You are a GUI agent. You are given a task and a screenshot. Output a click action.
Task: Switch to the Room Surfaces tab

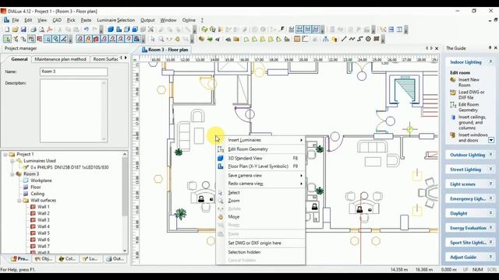coord(105,59)
